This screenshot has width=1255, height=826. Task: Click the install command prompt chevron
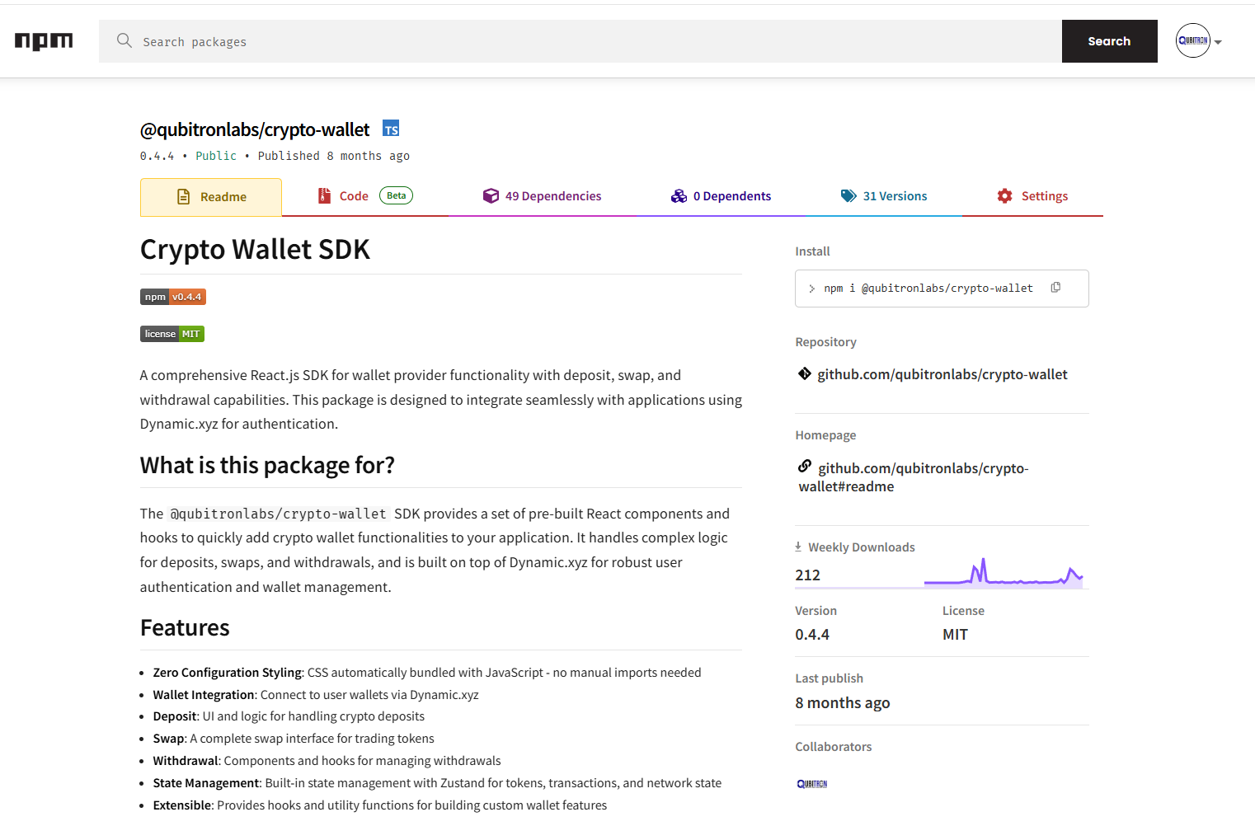[812, 289]
